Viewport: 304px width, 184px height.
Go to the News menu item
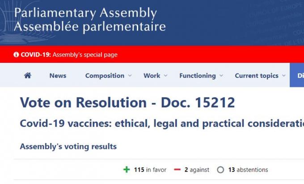pos(58,76)
